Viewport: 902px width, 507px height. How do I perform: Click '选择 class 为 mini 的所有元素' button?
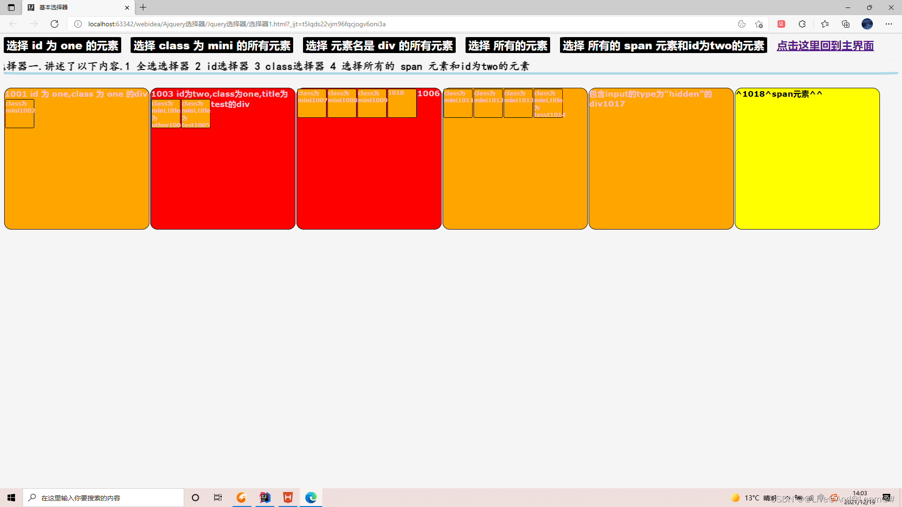[212, 46]
